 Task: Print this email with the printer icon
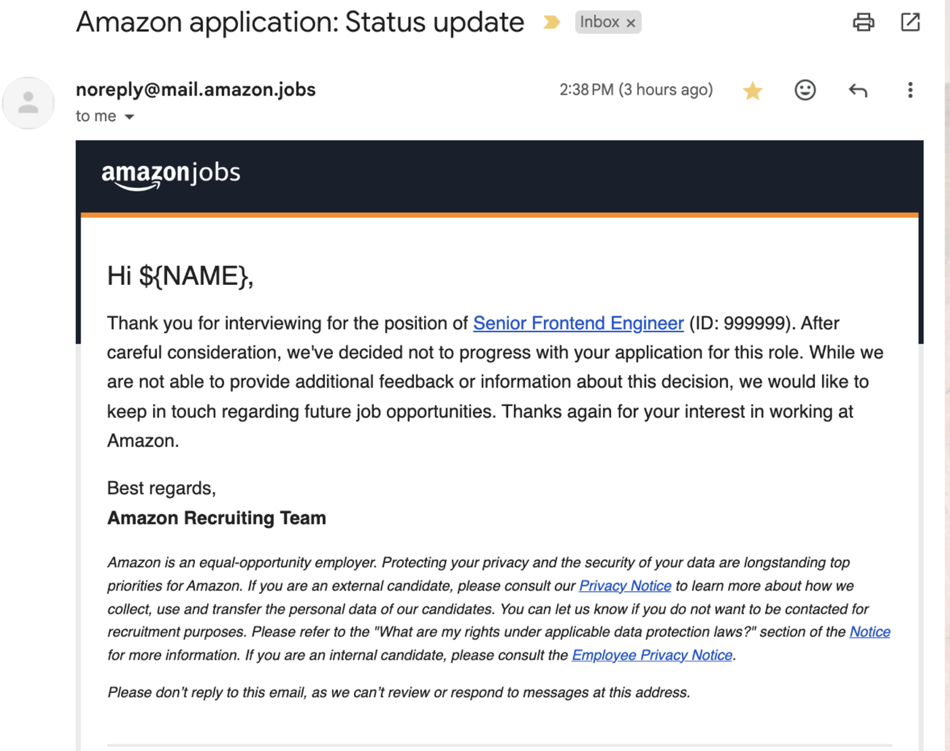(x=863, y=22)
